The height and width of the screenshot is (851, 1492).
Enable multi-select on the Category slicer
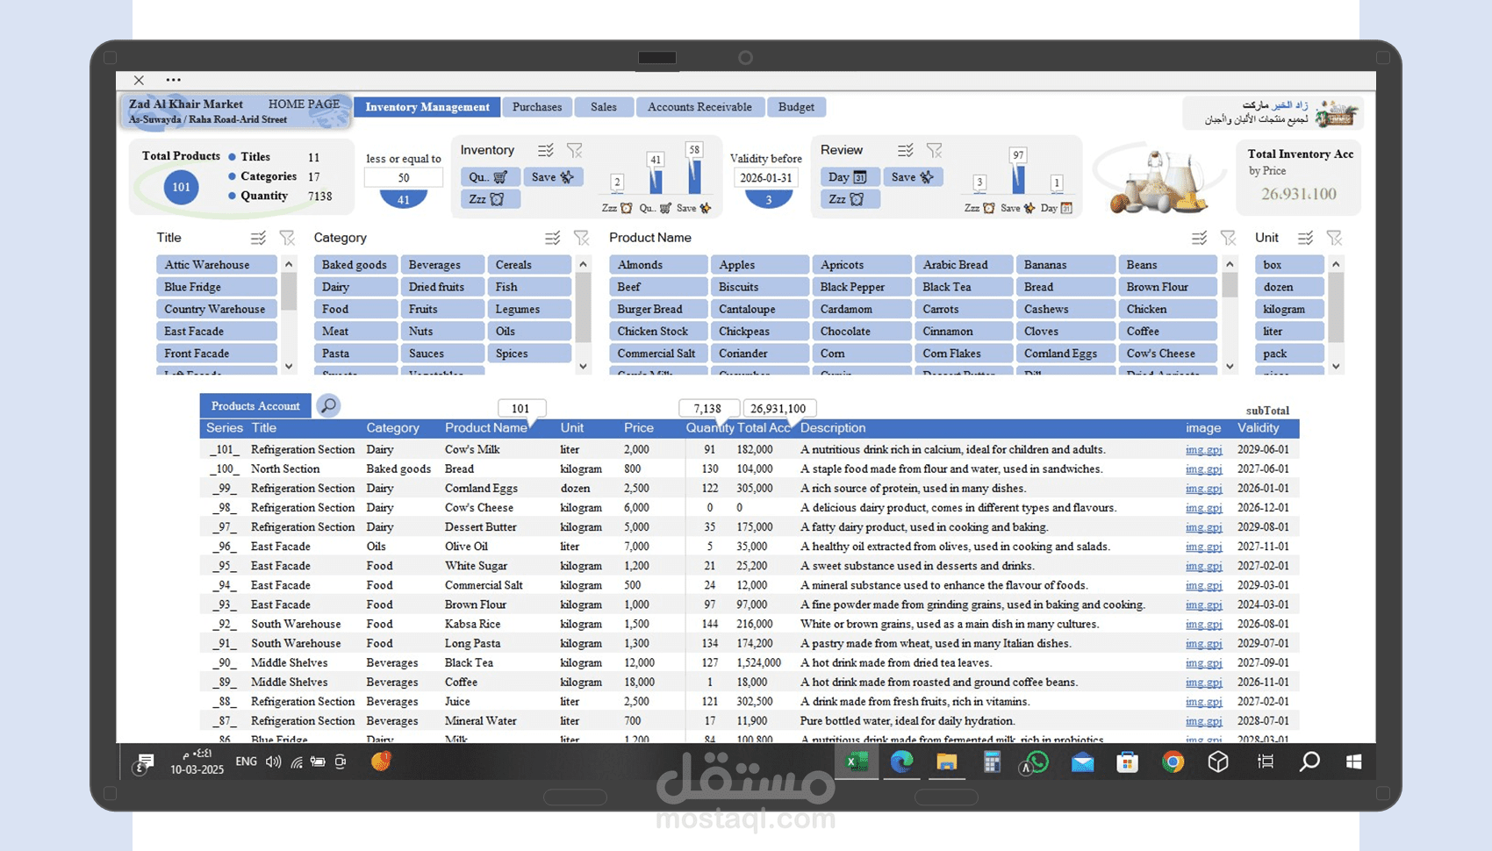(x=552, y=237)
